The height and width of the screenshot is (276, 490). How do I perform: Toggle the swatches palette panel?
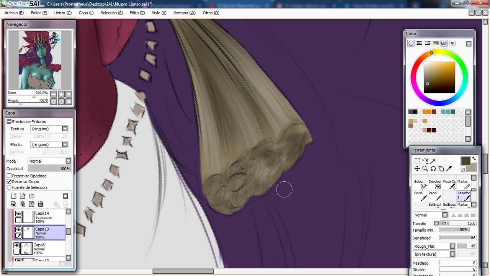tap(444, 43)
